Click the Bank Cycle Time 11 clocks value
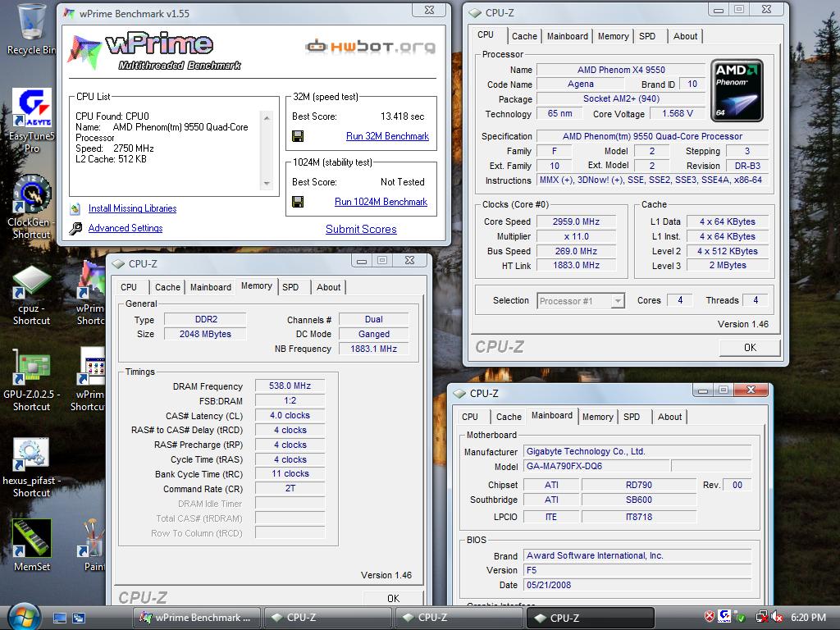This screenshot has height=630, width=840. (x=290, y=473)
